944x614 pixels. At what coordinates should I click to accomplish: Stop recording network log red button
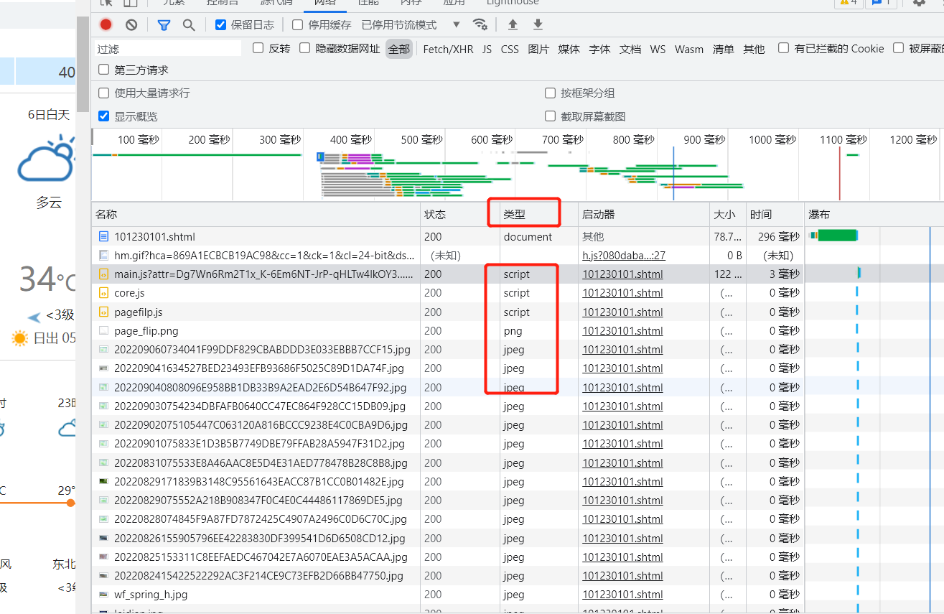point(106,24)
